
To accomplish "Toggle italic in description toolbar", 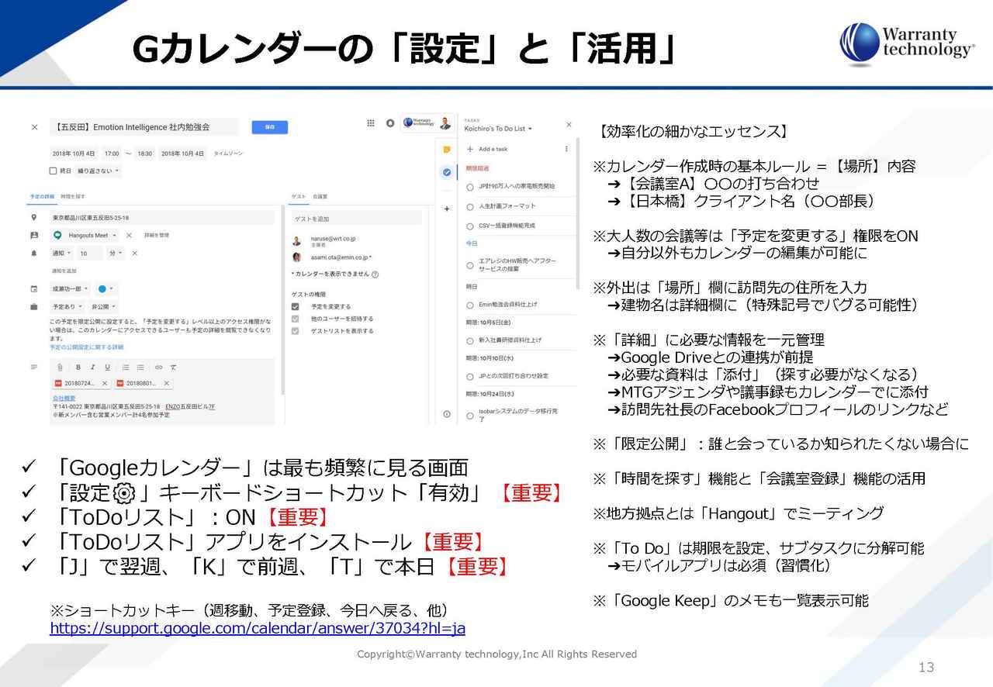I will click(x=92, y=367).
